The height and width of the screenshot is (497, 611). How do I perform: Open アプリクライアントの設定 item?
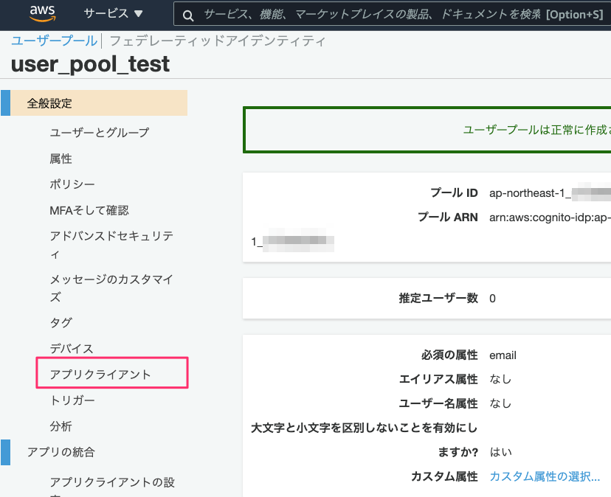click(112, 487)
